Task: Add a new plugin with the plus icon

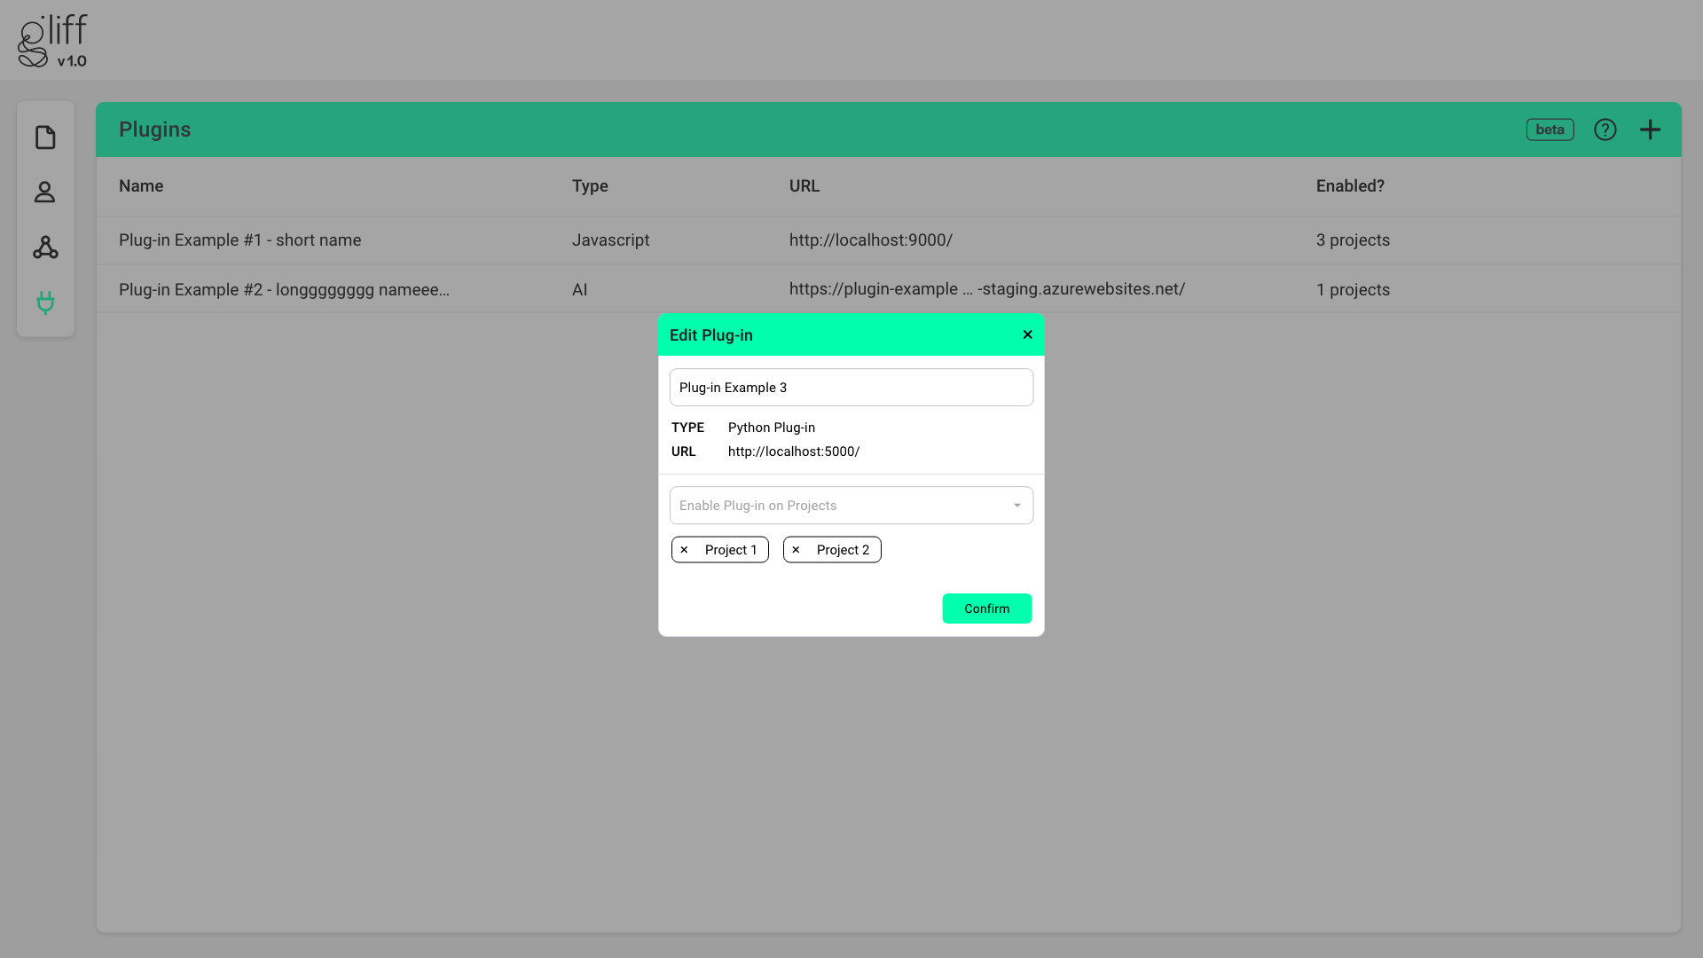Action: click(x=1651, y=130)
